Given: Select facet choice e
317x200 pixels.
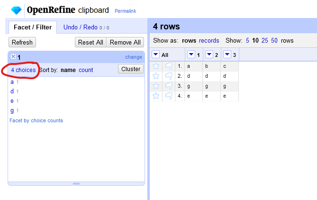Looking at the screenshot, I should coord(12,101).
